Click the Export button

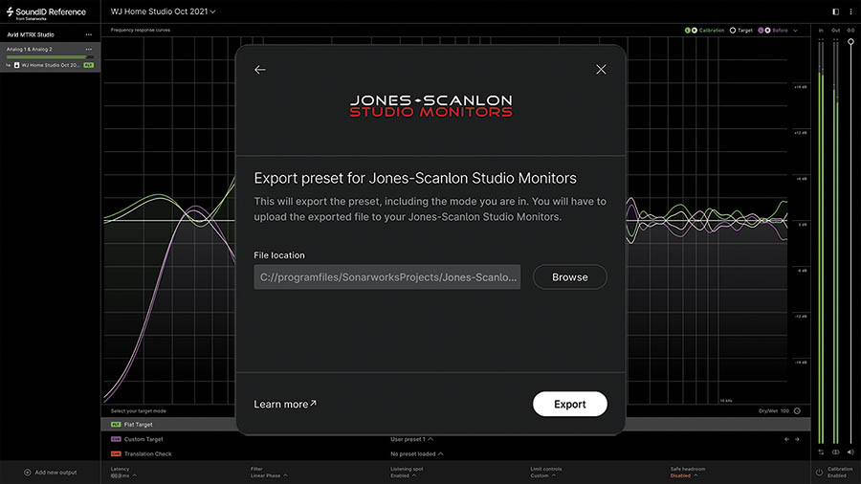click(x=569, y=404)
